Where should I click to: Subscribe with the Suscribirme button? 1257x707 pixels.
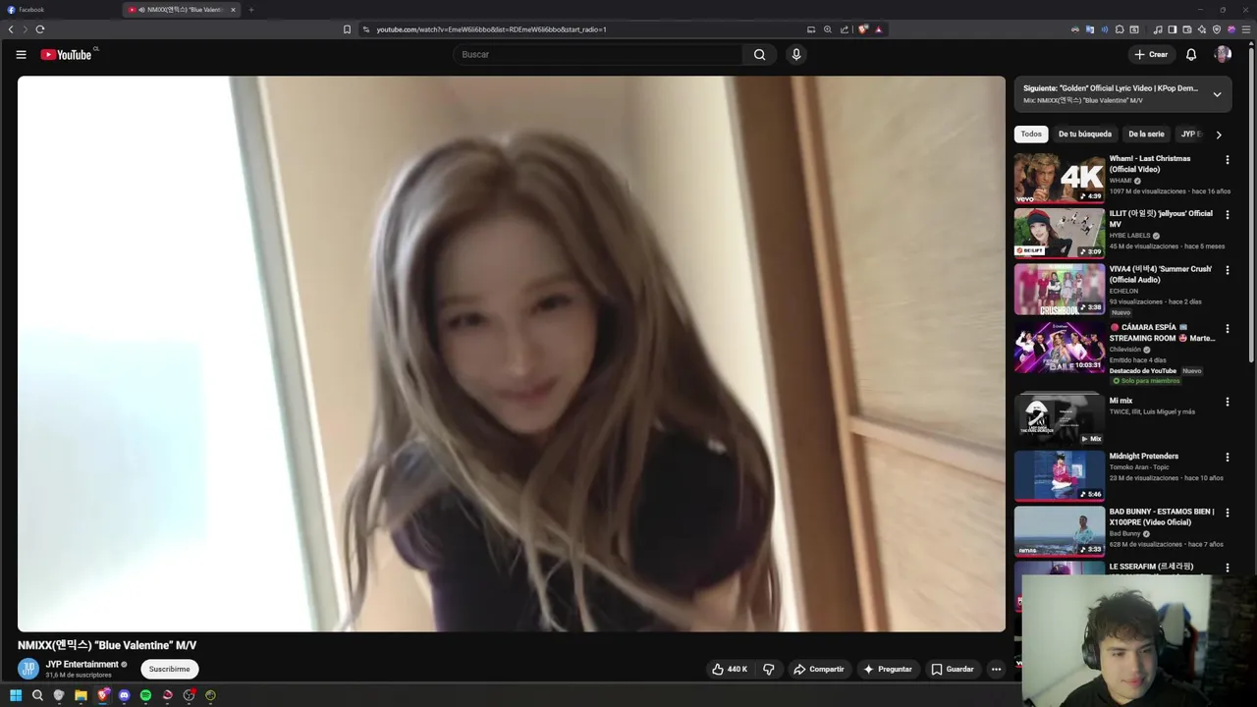pyautogui.click(x=169, y=670)
